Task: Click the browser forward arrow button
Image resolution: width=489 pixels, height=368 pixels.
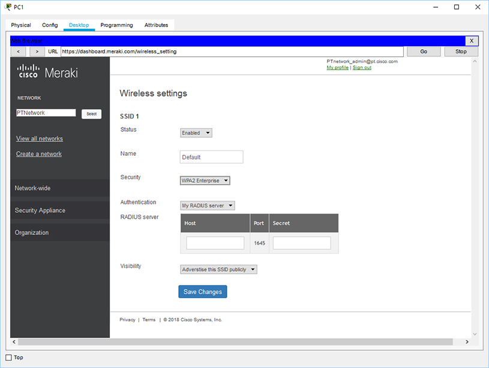Action: point(37,52)
